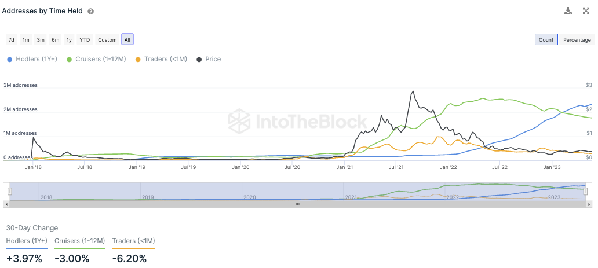Screen dimensions: 598x268
Task: Select the All time range
Action: click(x=127, y=40)
